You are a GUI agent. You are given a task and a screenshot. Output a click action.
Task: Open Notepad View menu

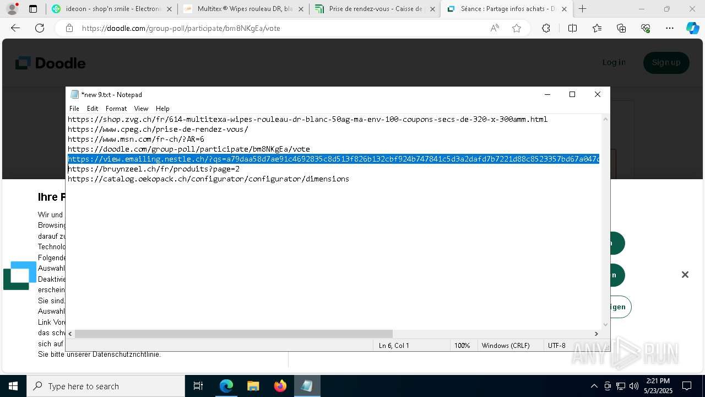coord(141,109)
